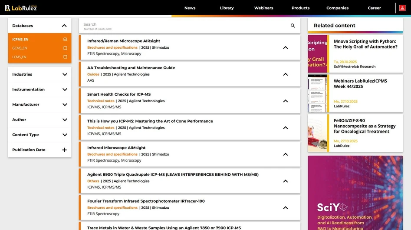Click the ICPMS_EN database label

[x=20, y=40]
